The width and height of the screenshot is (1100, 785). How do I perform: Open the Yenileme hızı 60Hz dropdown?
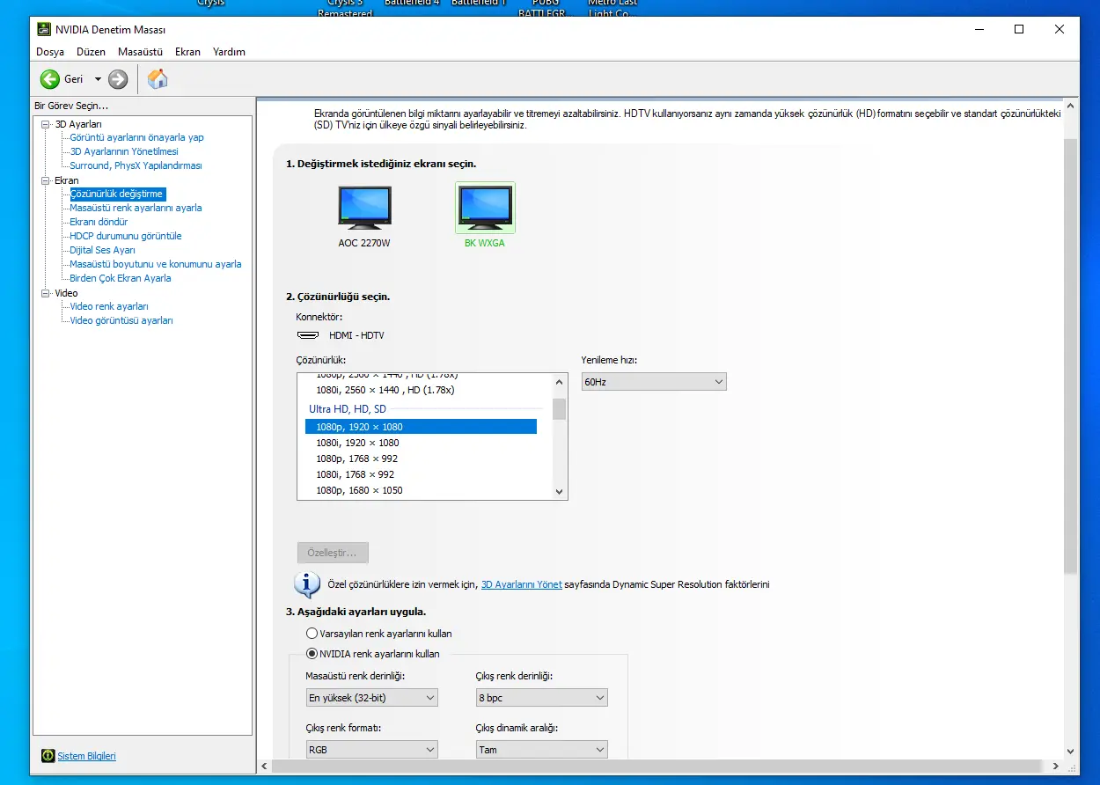tap(654, 382)
